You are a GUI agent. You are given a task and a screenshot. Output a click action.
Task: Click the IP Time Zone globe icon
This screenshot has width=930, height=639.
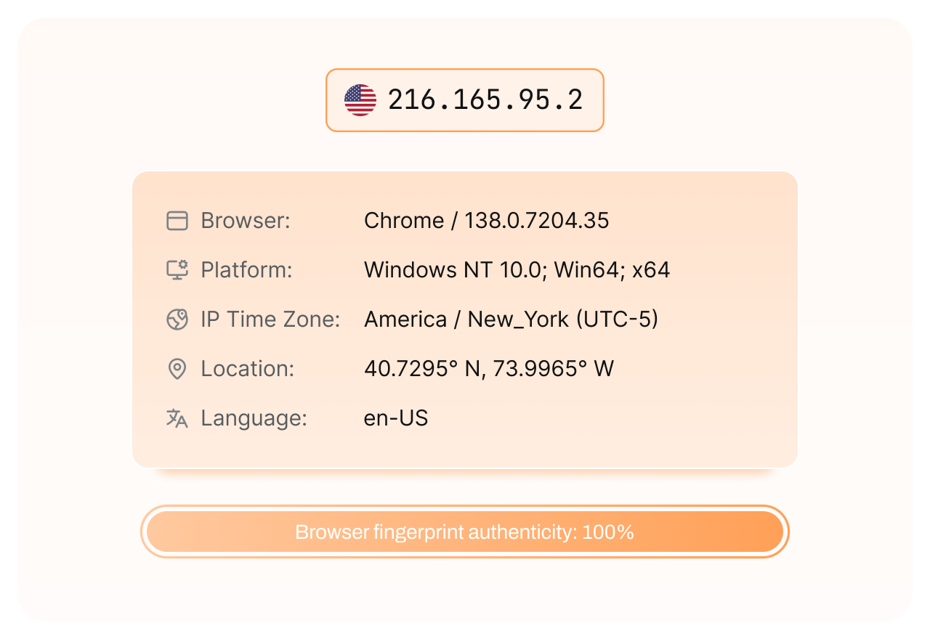(x=177, y=319)
